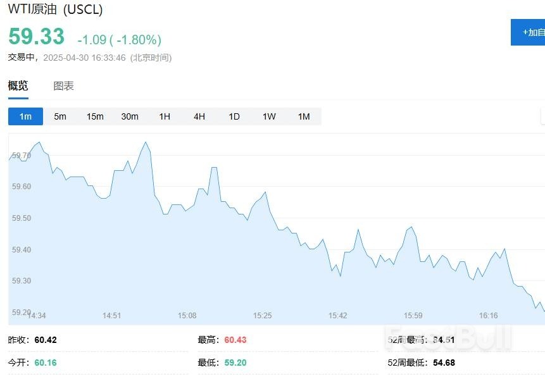
Task: Switch chart interval to 5m
Action: tap(60, 116)
